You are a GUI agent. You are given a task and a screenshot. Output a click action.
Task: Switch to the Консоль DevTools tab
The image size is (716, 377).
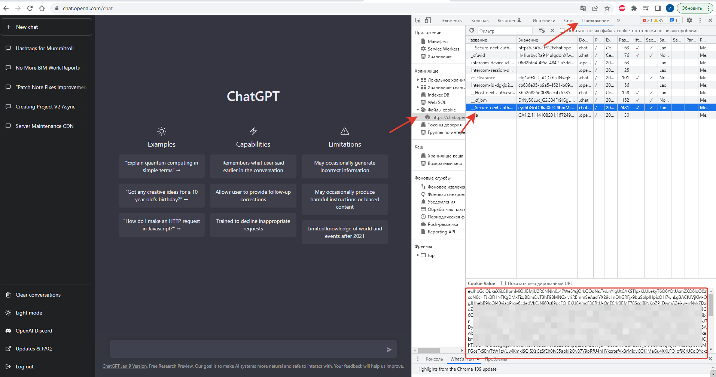point(480,21)
